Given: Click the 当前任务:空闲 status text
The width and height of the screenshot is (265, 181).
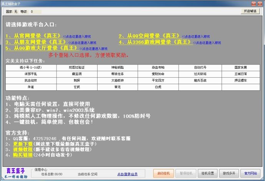Looking at the screenshot, I should point(88,174).
